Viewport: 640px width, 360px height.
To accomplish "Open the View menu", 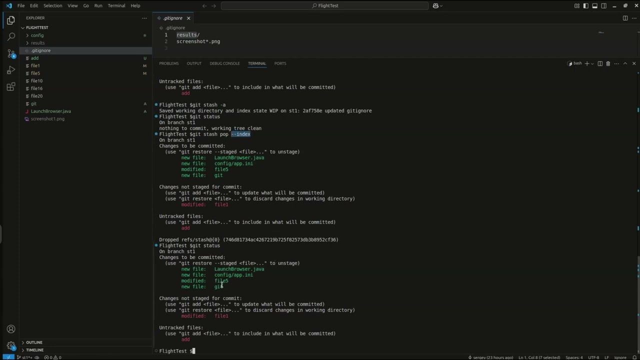I will coord(72,5).
